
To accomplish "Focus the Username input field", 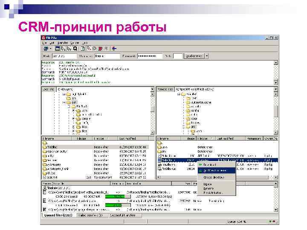I will pyautogui.click(x=107, y=56).
